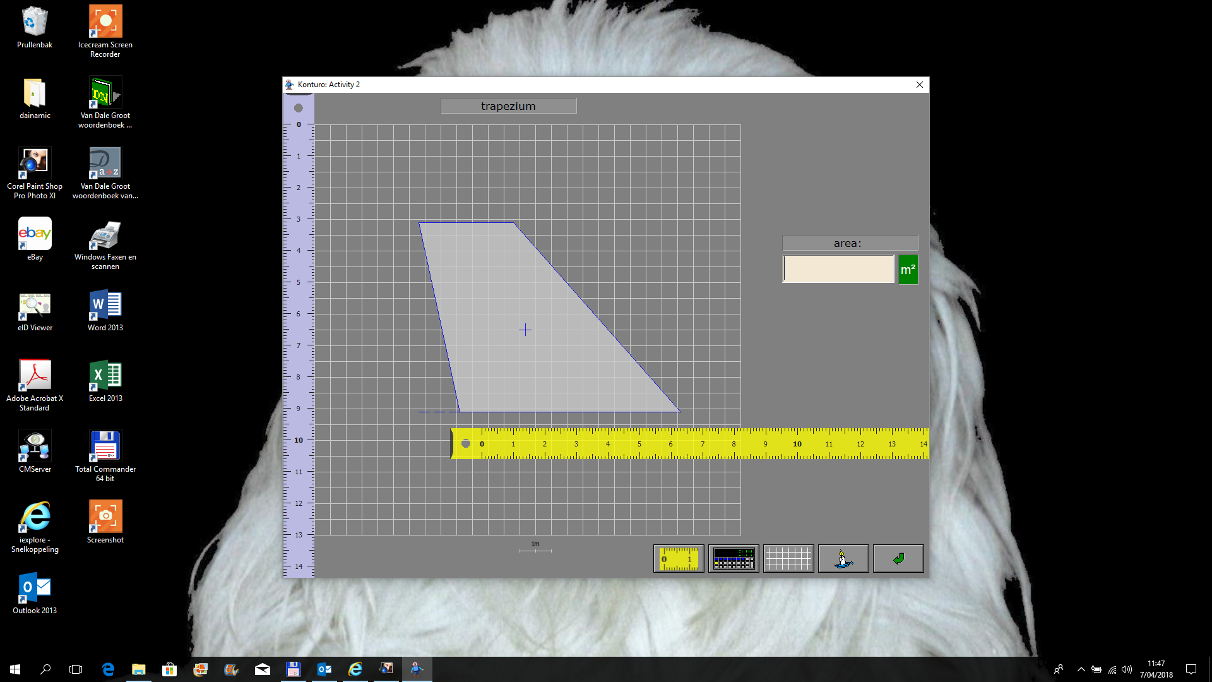Click the green m² unit button
The height and width of the screenshot is (682, 1212).
(908, 270)
